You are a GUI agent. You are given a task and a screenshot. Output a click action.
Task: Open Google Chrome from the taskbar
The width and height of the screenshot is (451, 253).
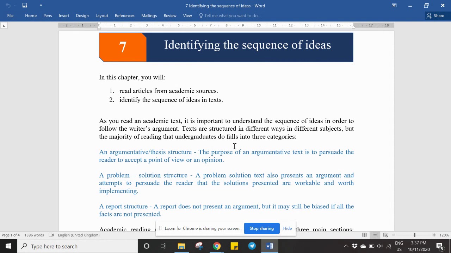(x=217, y=246)
